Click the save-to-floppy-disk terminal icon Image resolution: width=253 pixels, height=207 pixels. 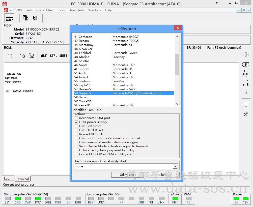pos(32,56)
